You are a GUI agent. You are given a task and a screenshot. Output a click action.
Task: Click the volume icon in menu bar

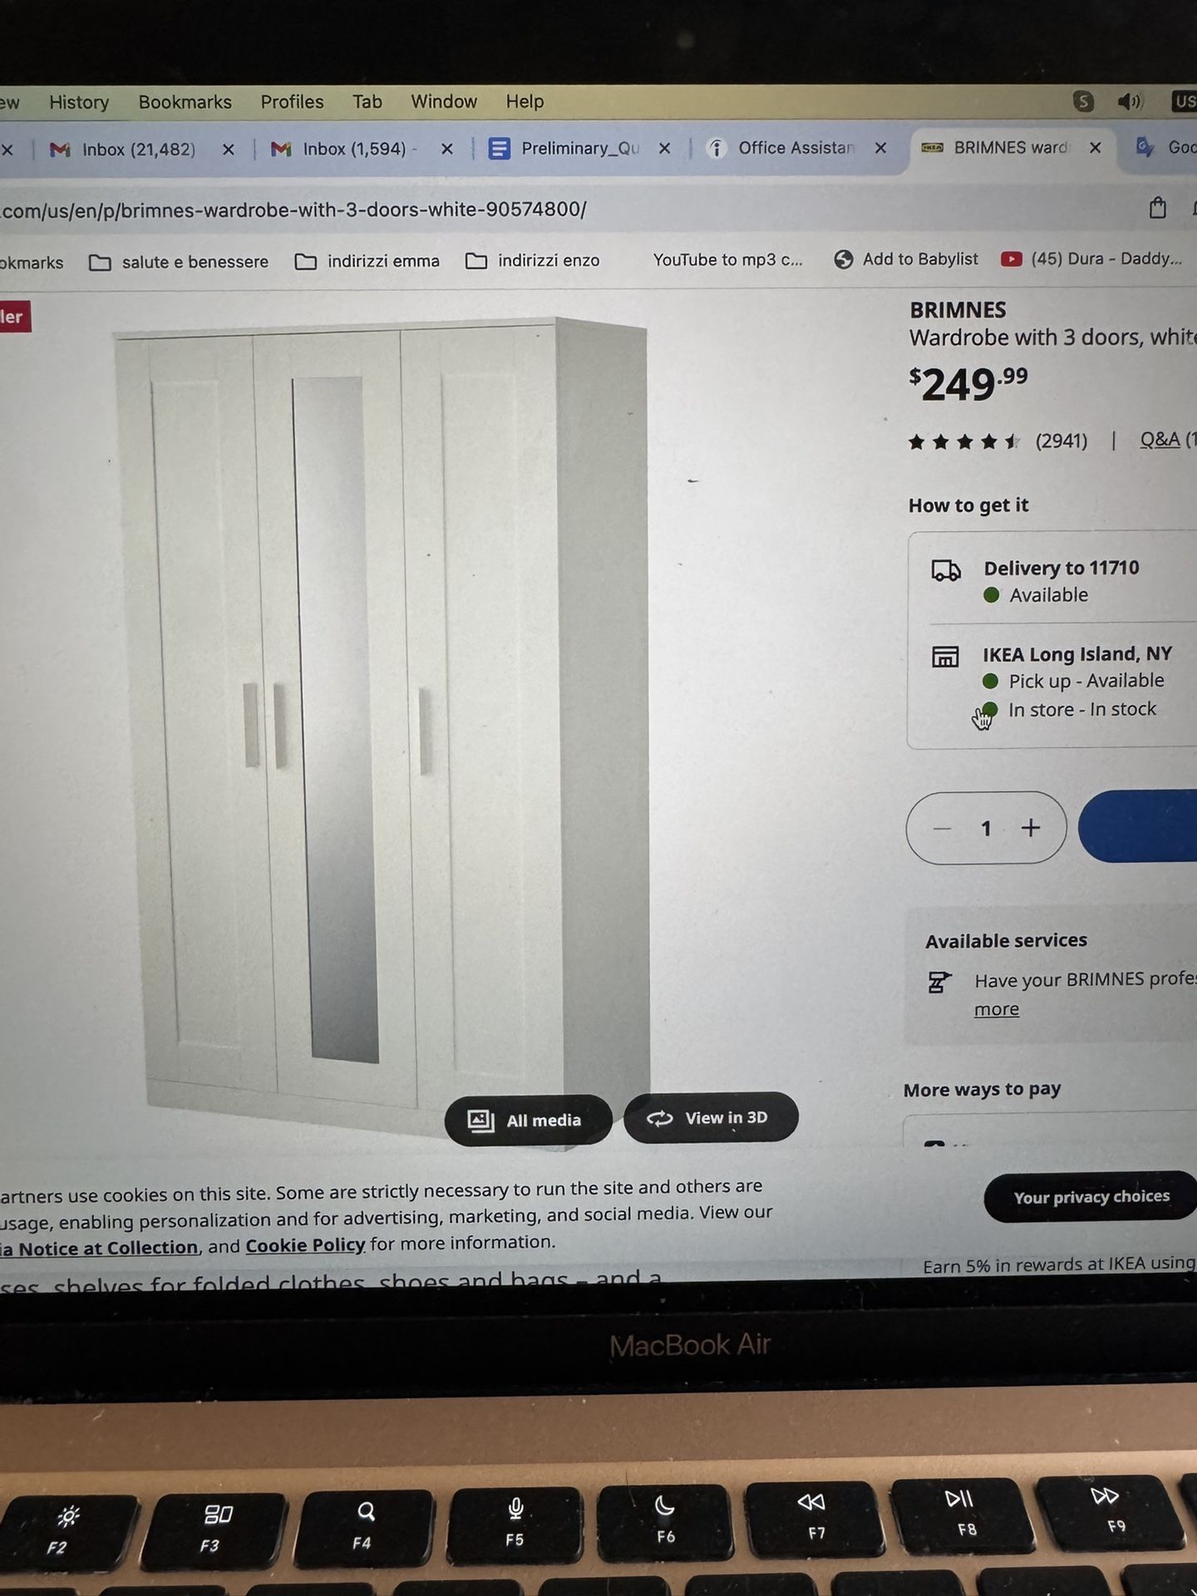click(x=1130, y=101)
